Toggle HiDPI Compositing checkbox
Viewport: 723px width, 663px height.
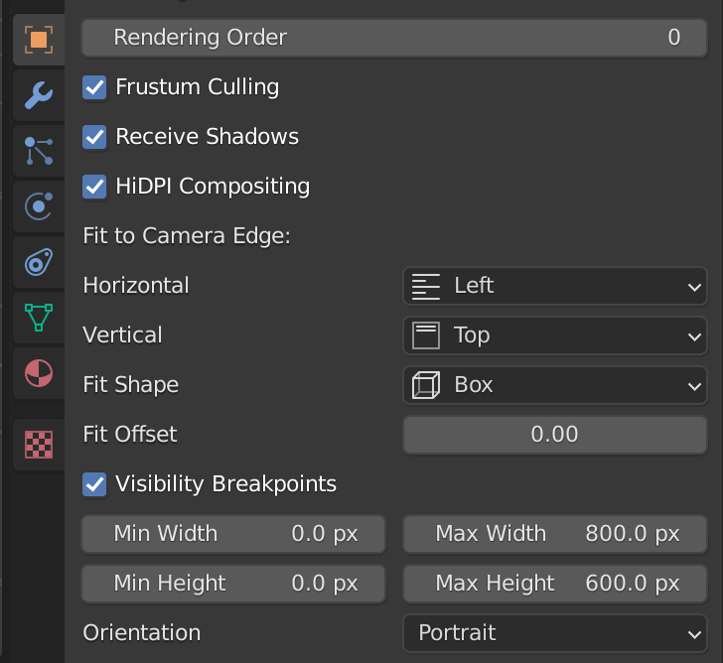tap(94, 187)
